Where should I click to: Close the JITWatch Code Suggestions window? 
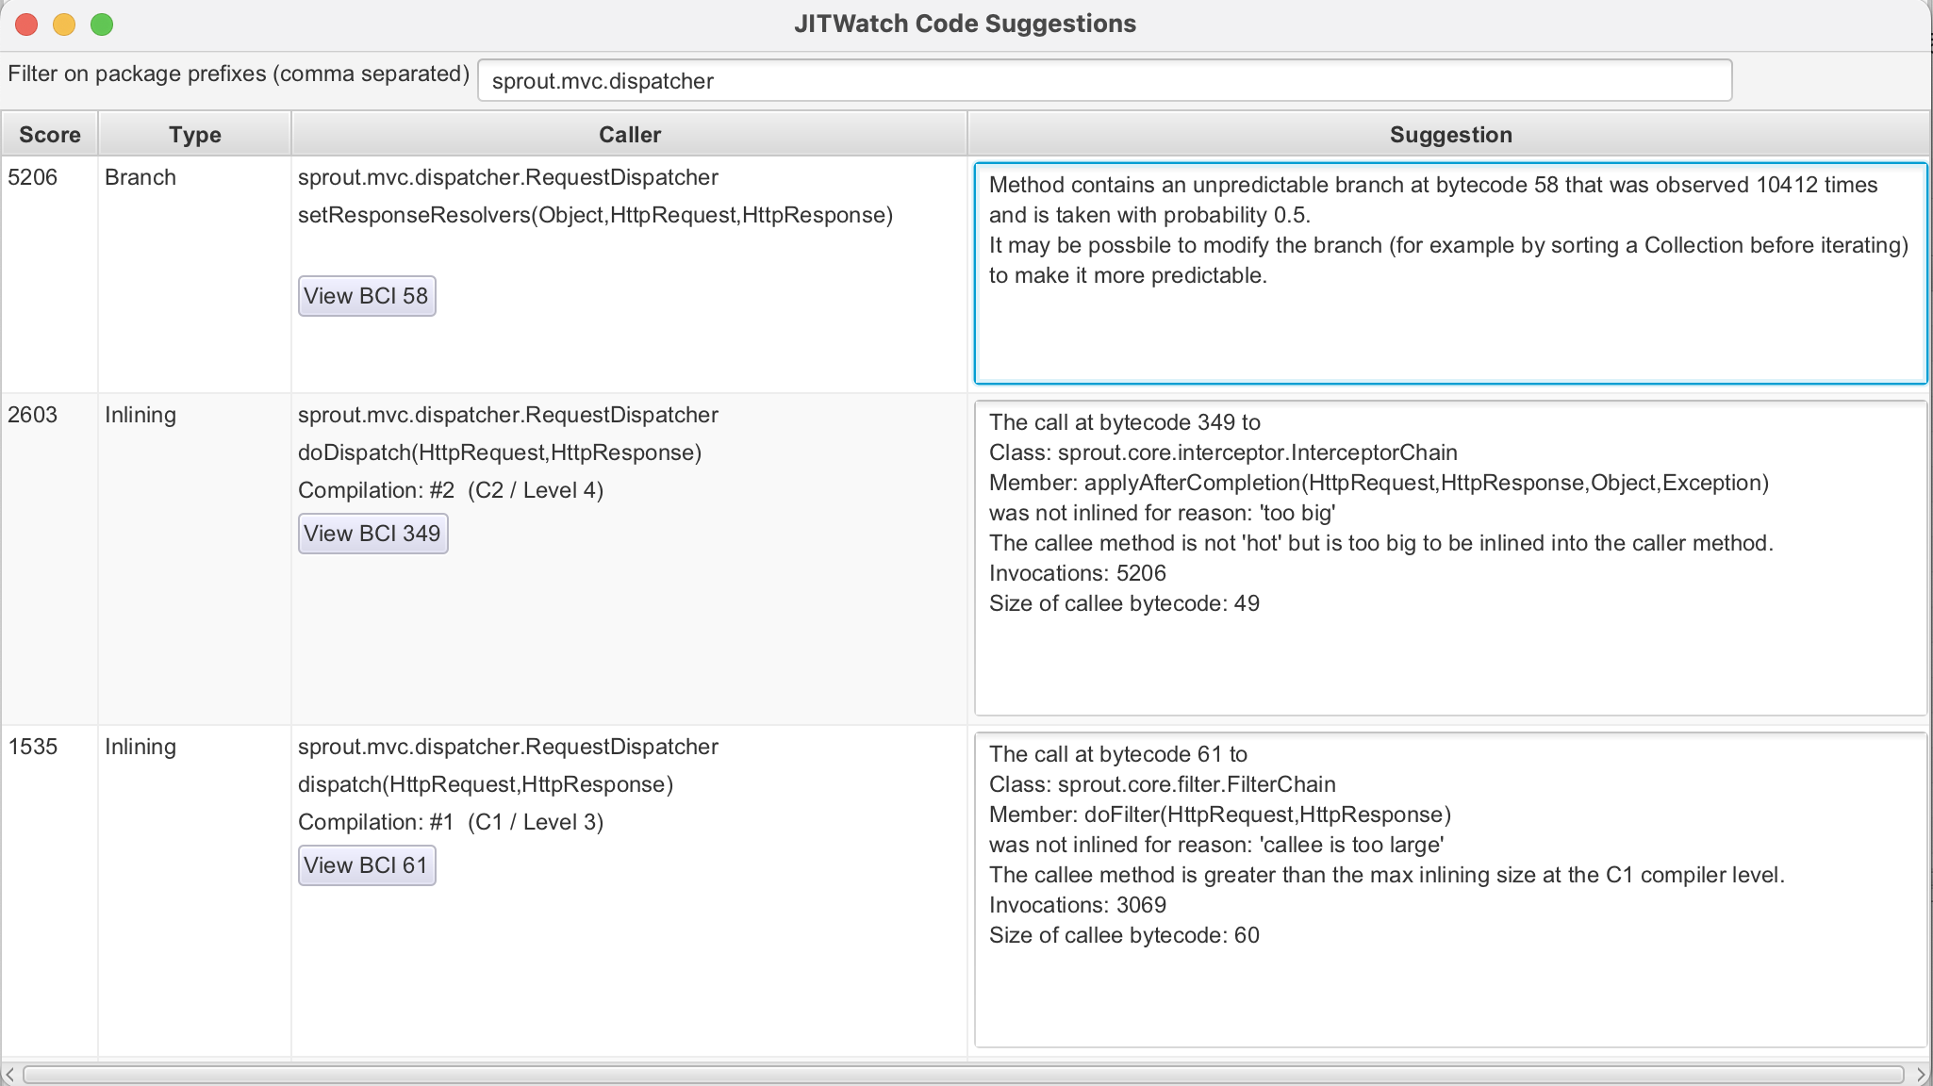tap(26, 25)
